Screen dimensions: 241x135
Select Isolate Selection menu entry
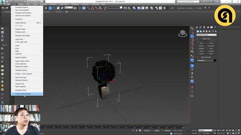pyautogui.click(x=27, y=23)
